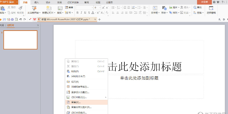Click the Cut (剪切) scissors icon in ribbon
Viewport: 228px width, 114px height.
(9, 7)
